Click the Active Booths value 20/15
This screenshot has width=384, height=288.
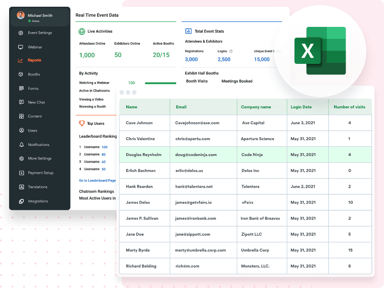[161, 55]
